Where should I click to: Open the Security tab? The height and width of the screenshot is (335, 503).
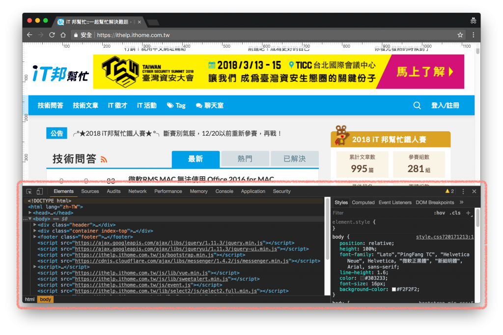pyautogui.click(x=281, y=191)
